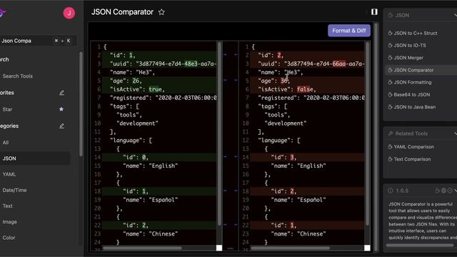
Task: Click "isActive": false in right editor
Action: 287,89
